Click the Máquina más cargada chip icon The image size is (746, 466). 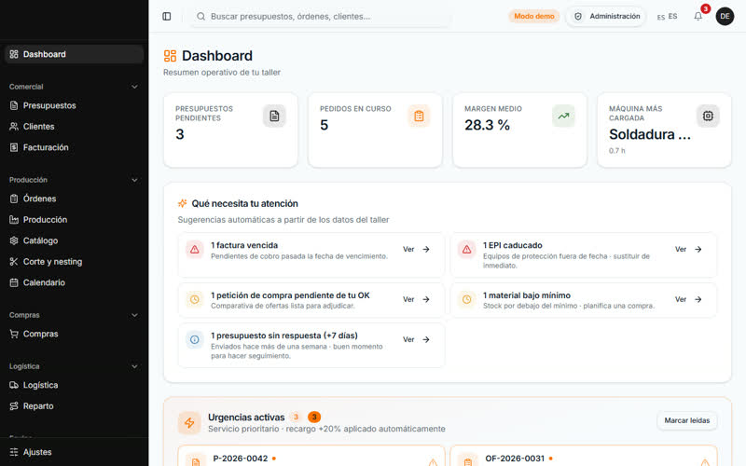pyautogui.click(x=708, y=116)
